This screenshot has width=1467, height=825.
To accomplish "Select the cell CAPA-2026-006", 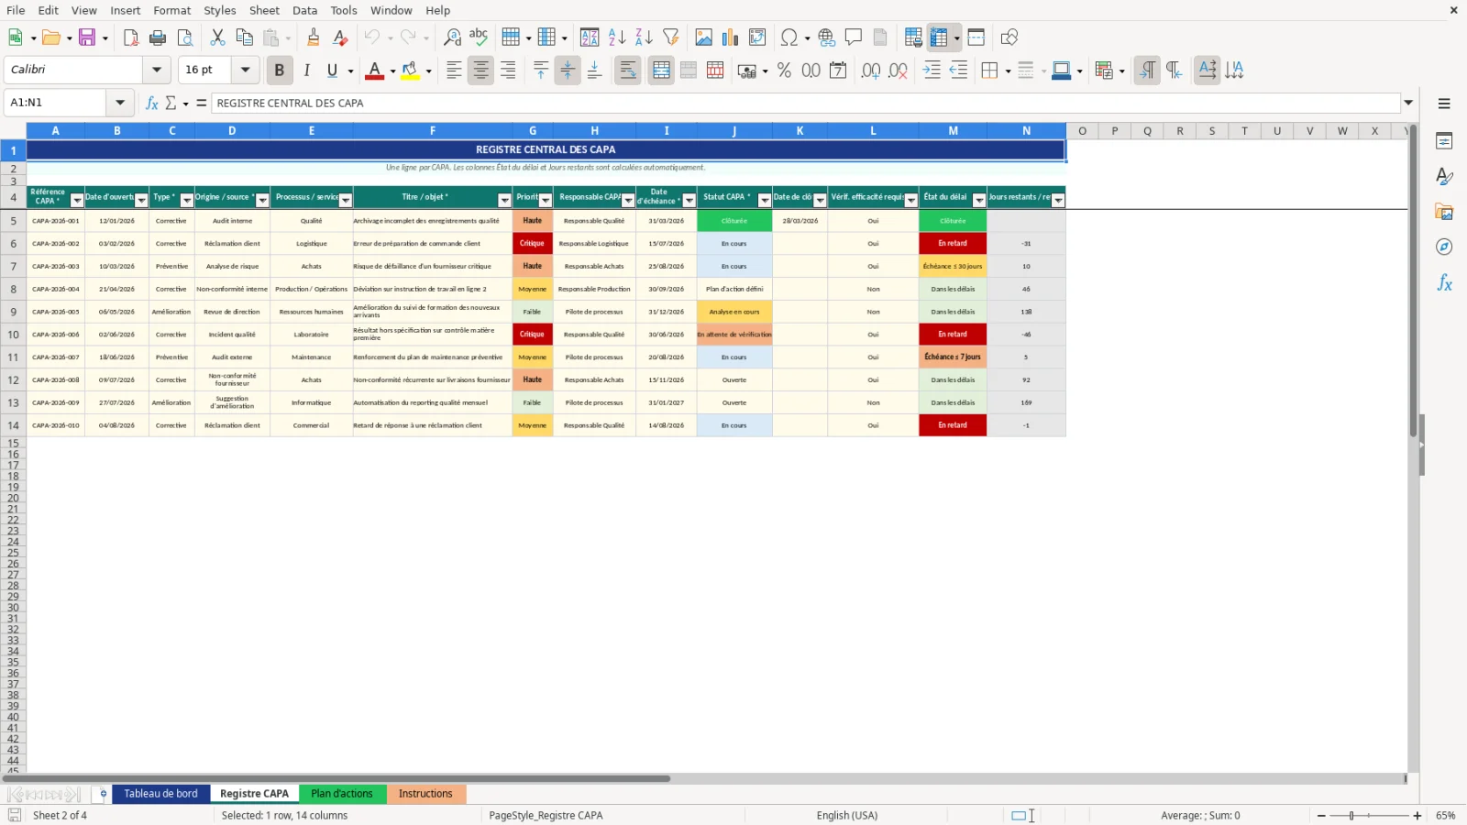I will coord(56,335).
